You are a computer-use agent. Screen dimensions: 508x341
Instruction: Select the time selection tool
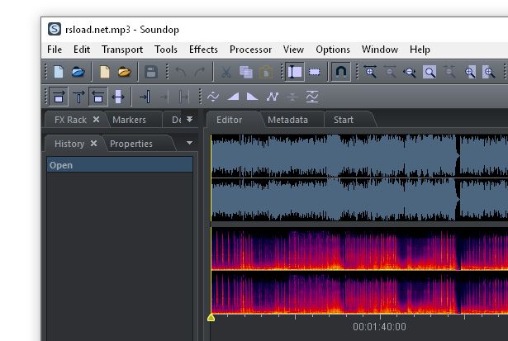coord(295,72)
